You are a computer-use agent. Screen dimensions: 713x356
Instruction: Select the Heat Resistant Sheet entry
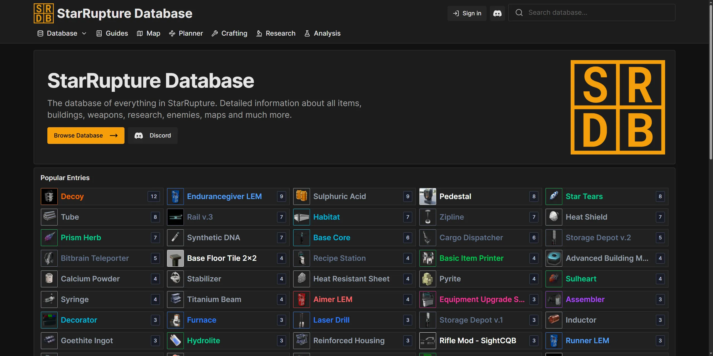tap(355, 279)
